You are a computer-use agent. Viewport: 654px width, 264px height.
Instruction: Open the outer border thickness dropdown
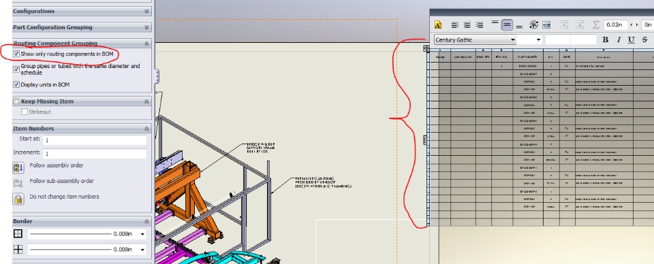coord(142,234)
